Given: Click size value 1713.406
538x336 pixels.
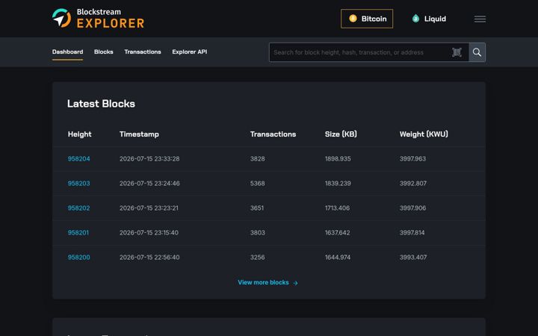Looking at the screenshot, I should (337, 208).
